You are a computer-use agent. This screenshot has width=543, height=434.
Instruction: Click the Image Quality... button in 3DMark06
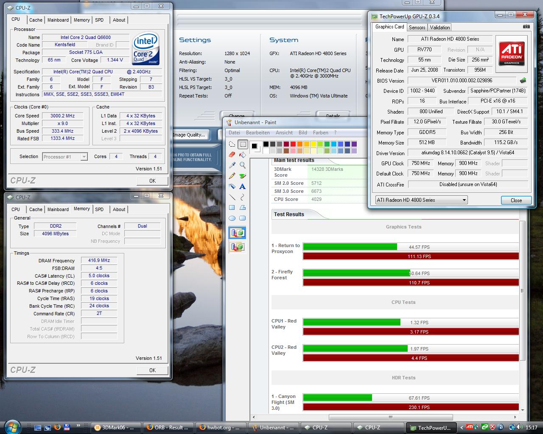tap(189, 135)
